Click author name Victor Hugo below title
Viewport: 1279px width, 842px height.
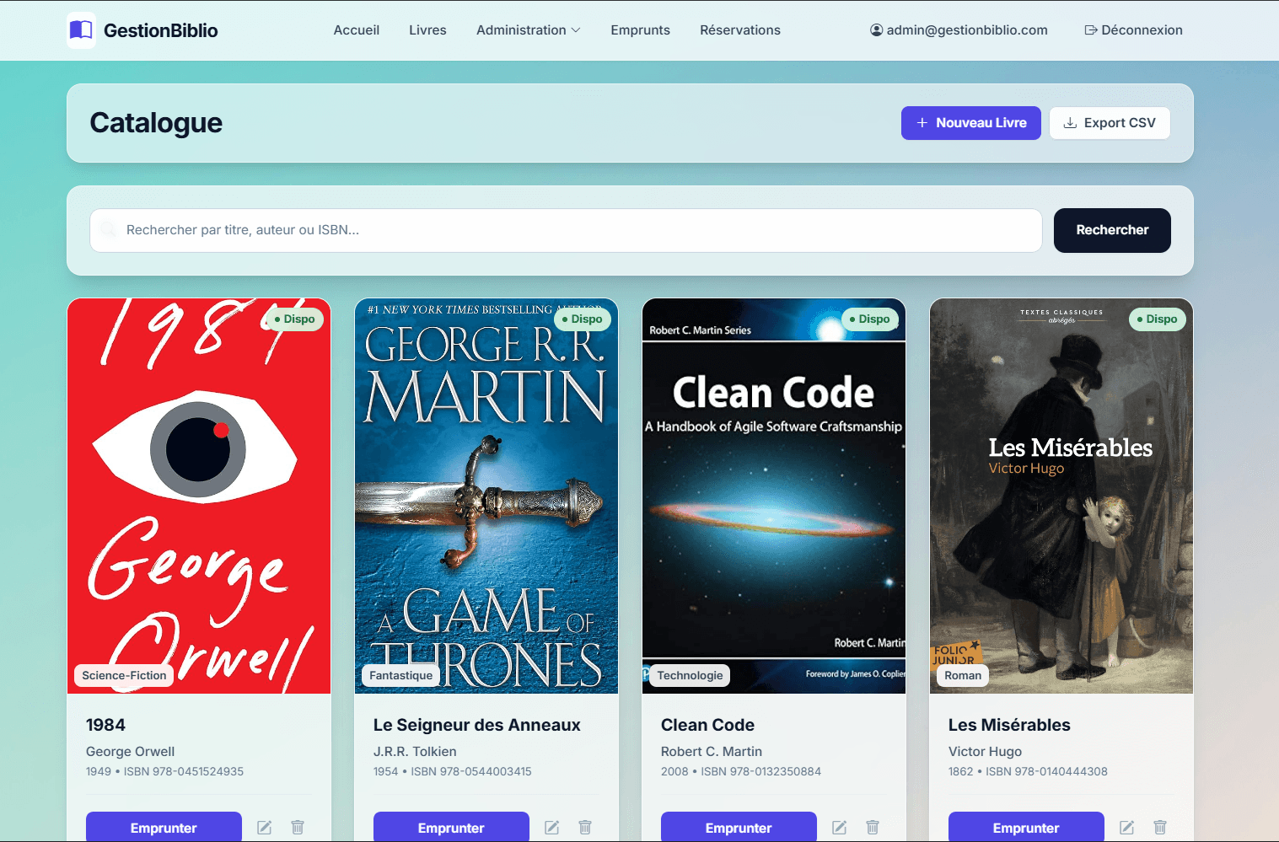click(x=985, y=751)
